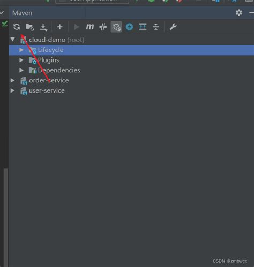The height and width of the screenshot is (267, 254).
Task: Execute Maven goal 'm' icon
Action: click(89, 27)
